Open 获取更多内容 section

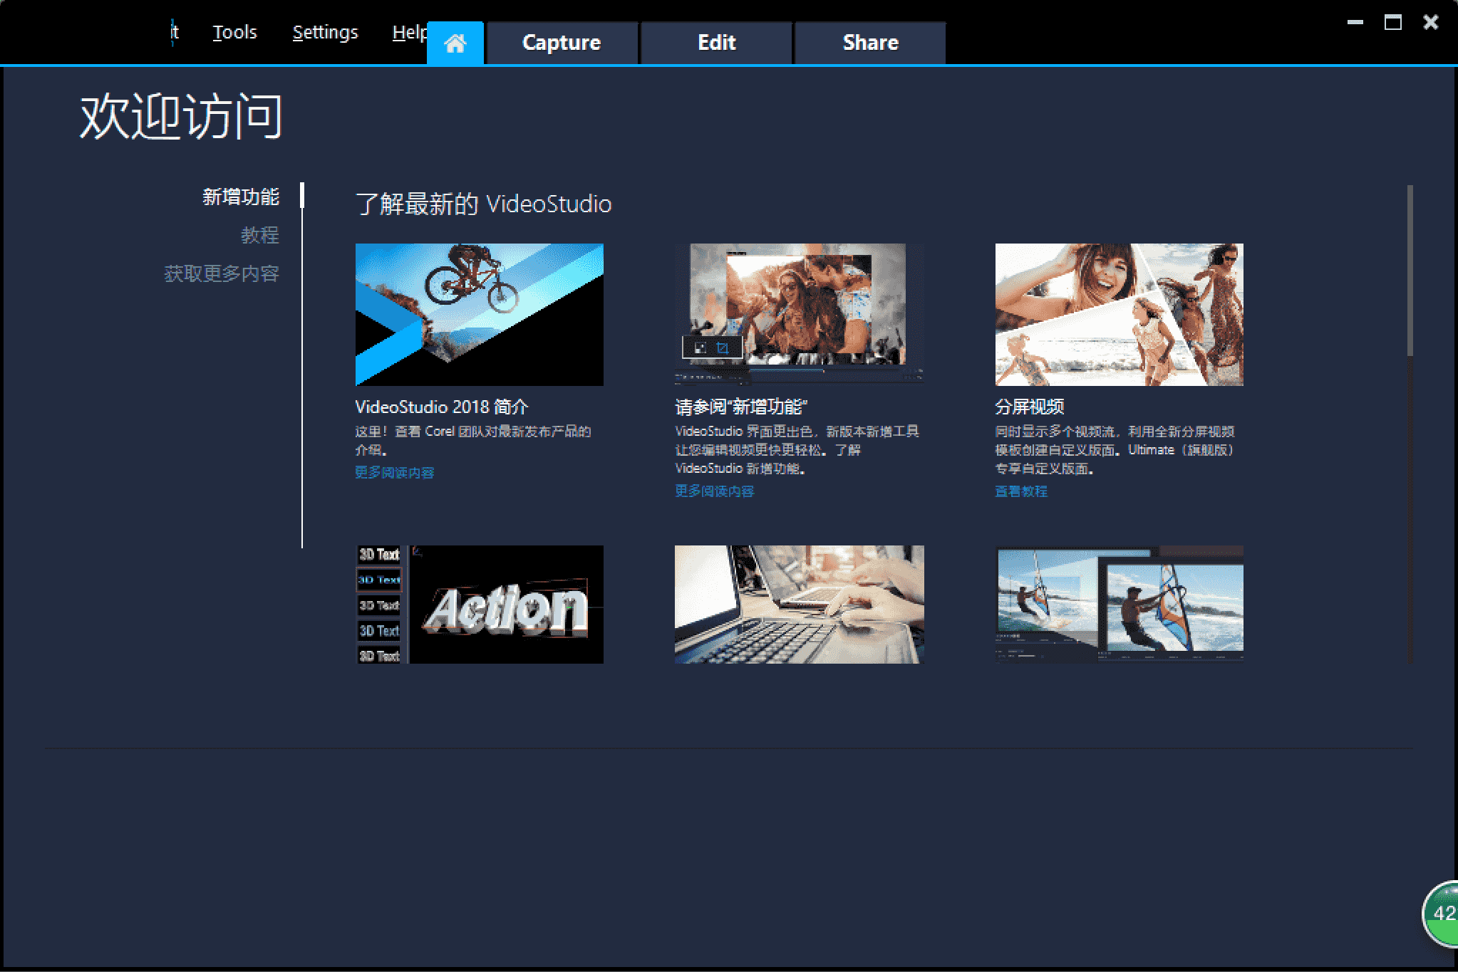pyautogui.click(x=221, y=273)
